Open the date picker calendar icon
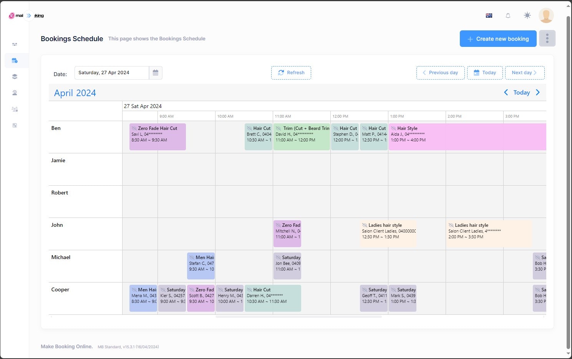572x359 pixels. tap(156, 73)
